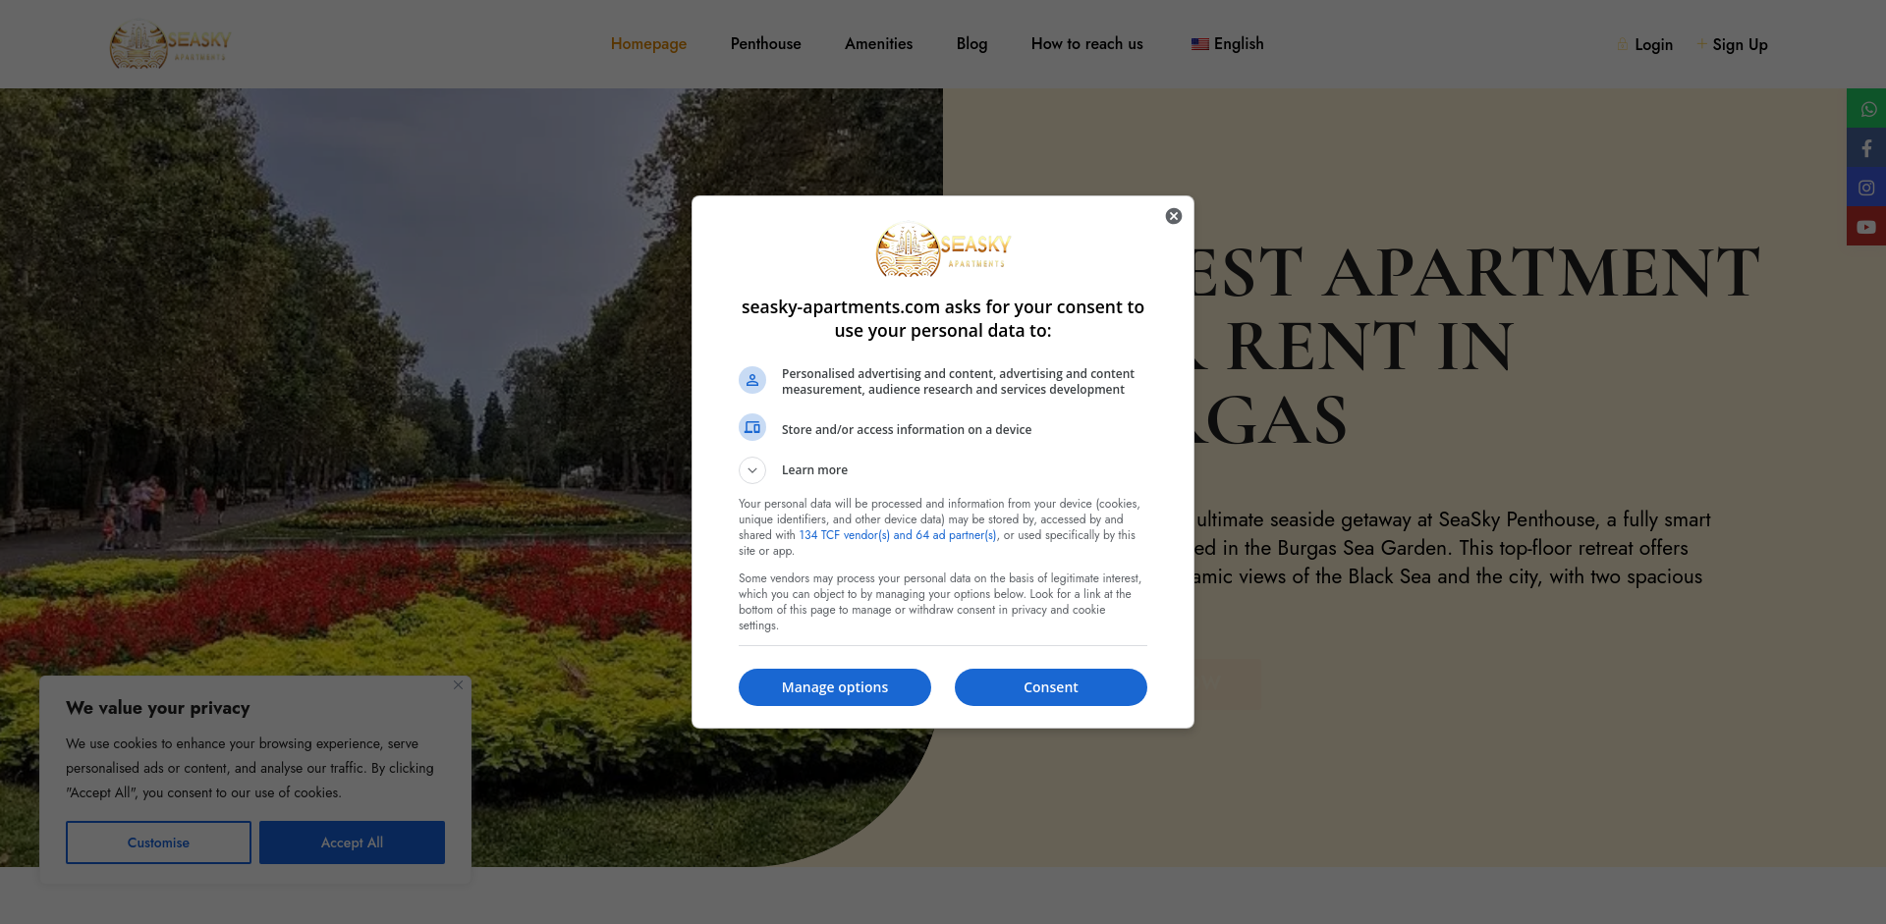This screenshot has width=1886, height=924.
Task: Open the YouTube sidebar icon
Action: pyautogui.click(x=1866, y=226)
